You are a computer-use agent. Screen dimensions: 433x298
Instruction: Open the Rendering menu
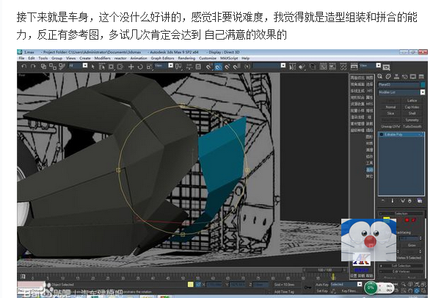tap(186, 58)
